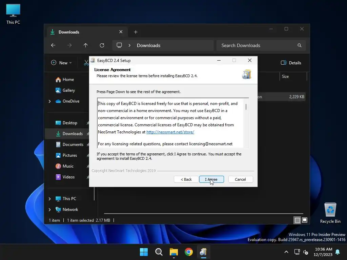Expand the This PC tree node
This screenshot has width=347, height=260.
pyautogui.click(x=50, y=199)
